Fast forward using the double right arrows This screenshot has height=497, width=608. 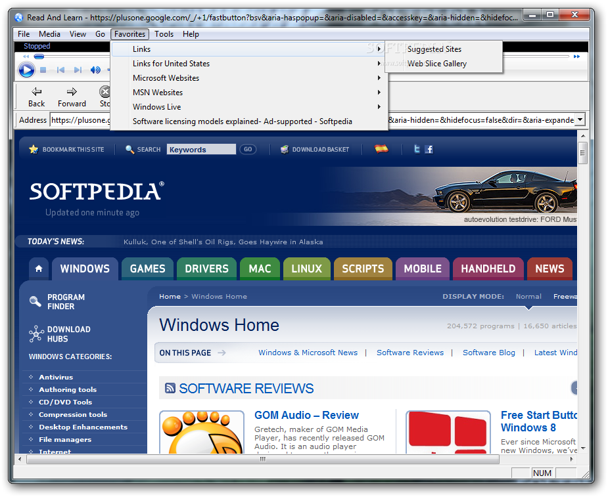[x=576, y=56]
